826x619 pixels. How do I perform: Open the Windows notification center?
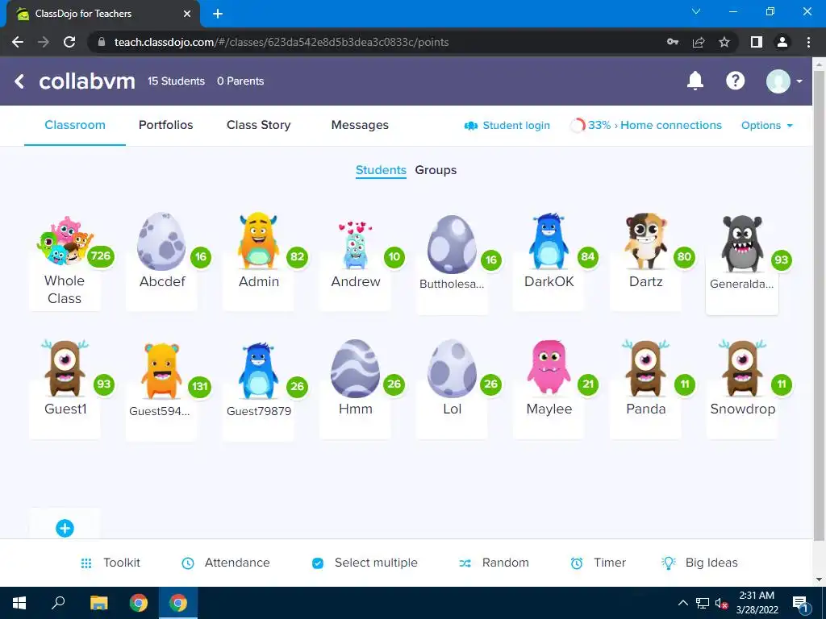point(800,604)
